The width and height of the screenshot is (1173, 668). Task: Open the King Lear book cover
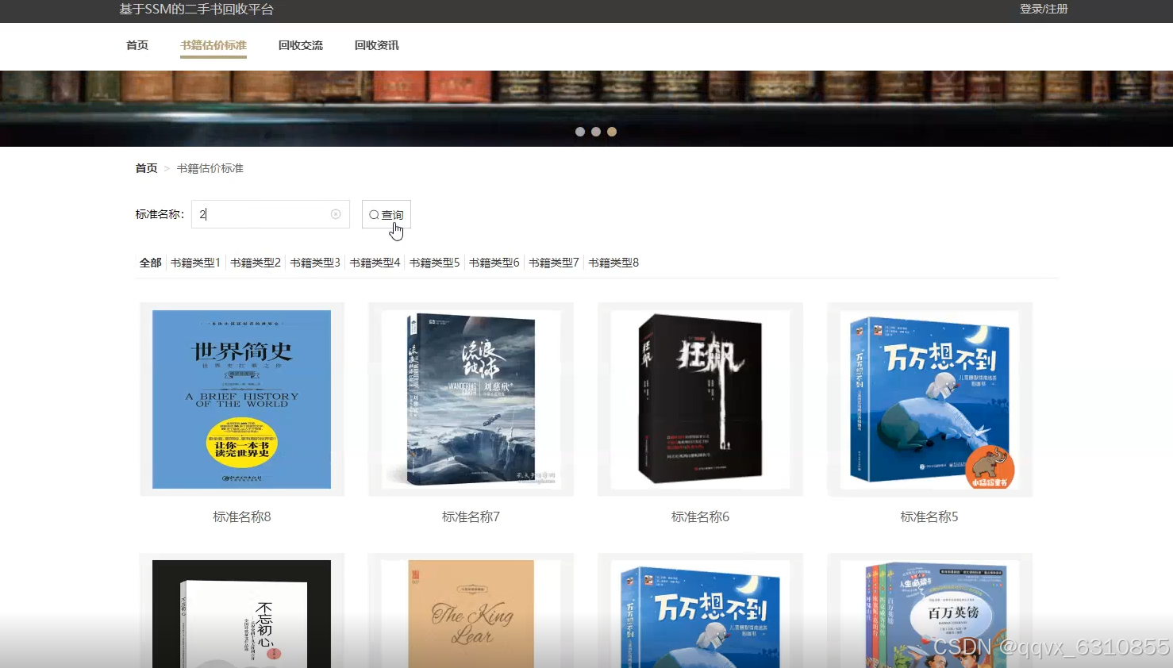point(471,614)
